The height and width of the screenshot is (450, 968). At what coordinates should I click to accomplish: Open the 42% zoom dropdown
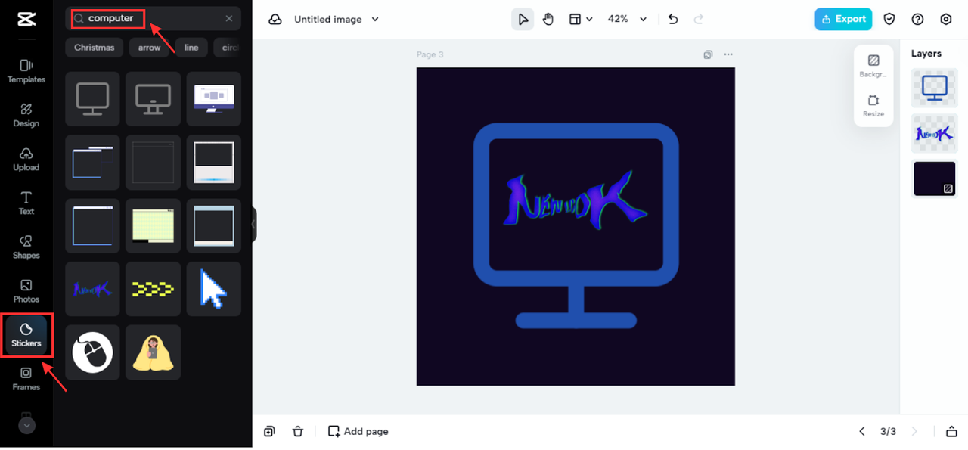coord(628,19)
